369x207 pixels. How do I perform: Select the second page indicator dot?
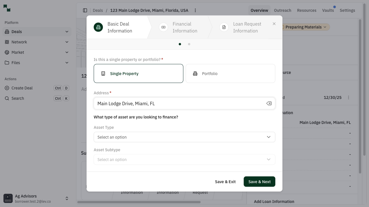pyautogui.click(x=189, y=44)
